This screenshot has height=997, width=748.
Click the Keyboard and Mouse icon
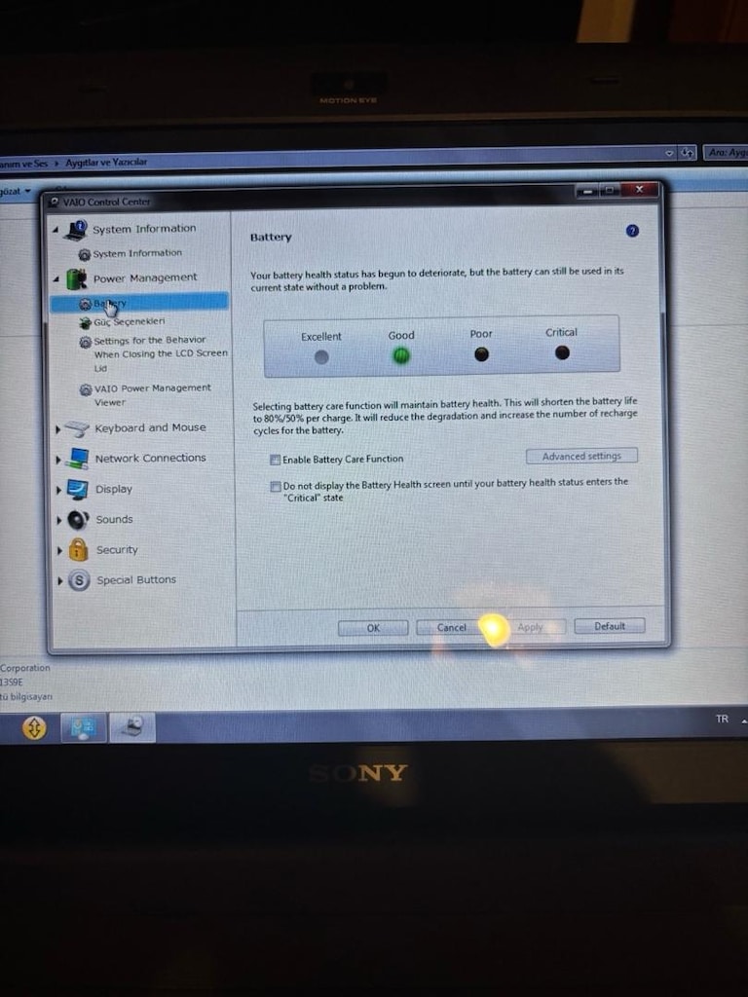[x=77, y=428]
